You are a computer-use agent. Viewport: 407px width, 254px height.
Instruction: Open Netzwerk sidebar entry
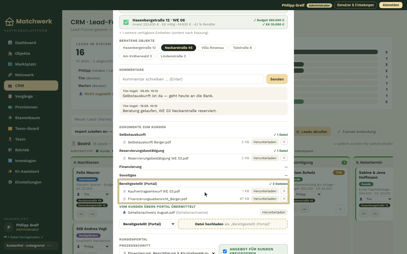pyautogui.click(x=31, y=75)
